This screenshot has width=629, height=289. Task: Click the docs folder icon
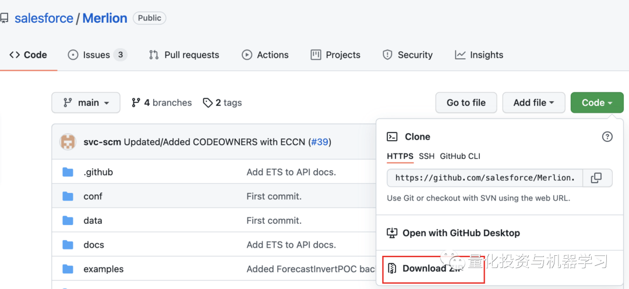point(68,245)
